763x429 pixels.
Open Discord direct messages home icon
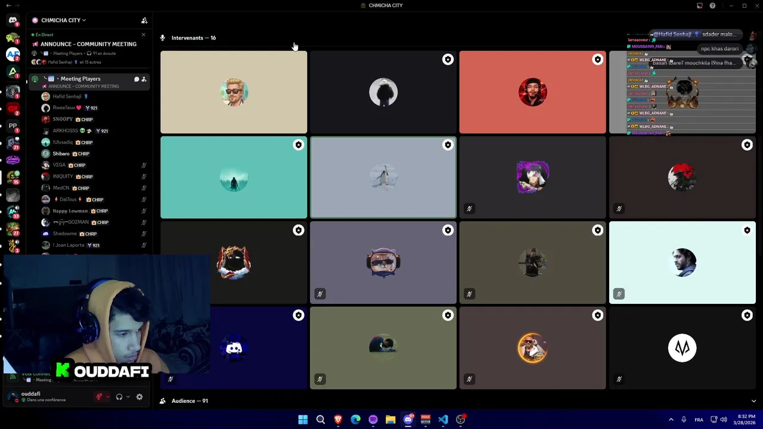13,20
